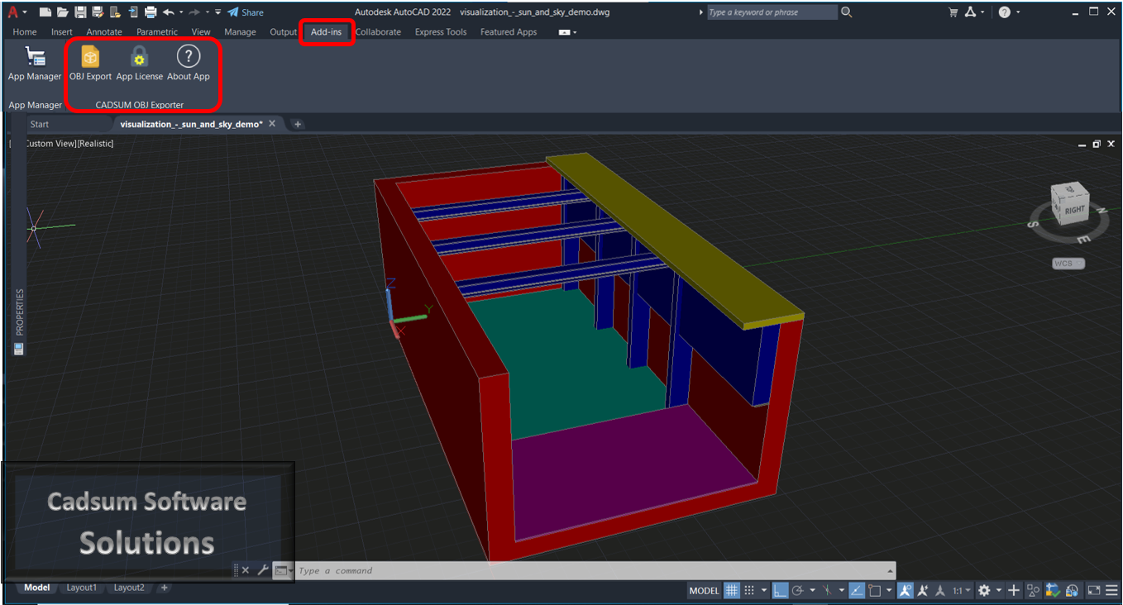Click the Realistic visual style control
Viewport: 1123px width, 605px height.
point(95,143)
